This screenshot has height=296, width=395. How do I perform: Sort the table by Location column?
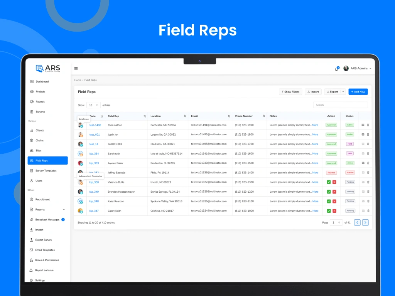pyautogui.click(x=185, y=116)
